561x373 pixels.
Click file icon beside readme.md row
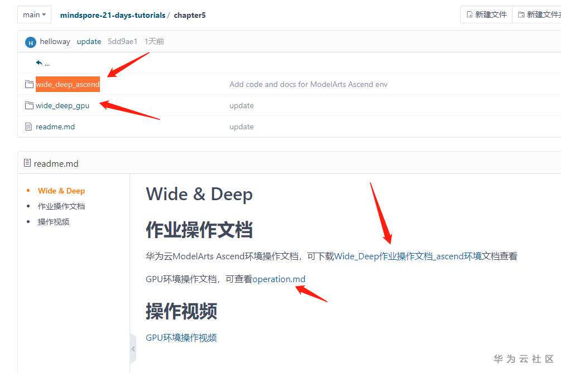pos(28,127)
